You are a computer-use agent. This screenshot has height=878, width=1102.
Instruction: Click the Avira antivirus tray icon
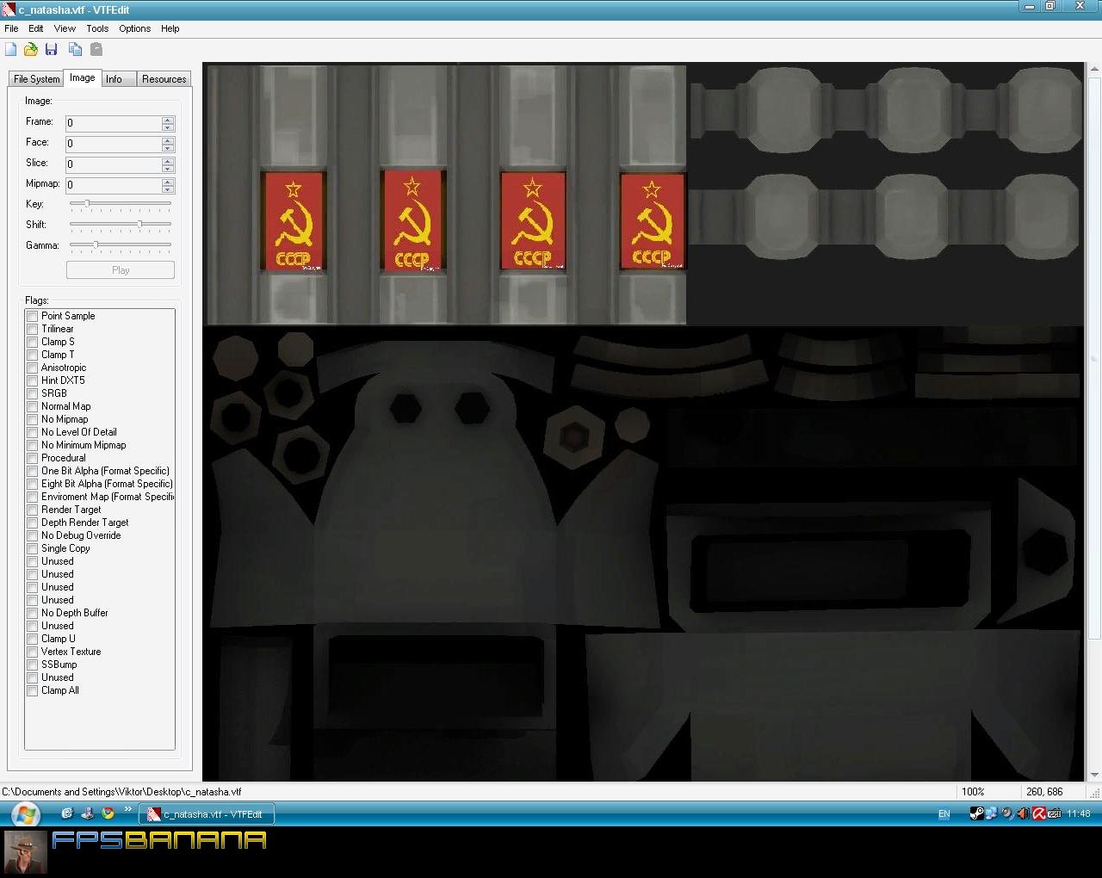pos(1039,813)
